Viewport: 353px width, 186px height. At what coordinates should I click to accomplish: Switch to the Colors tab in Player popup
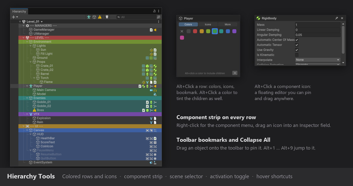click(188, 24)
